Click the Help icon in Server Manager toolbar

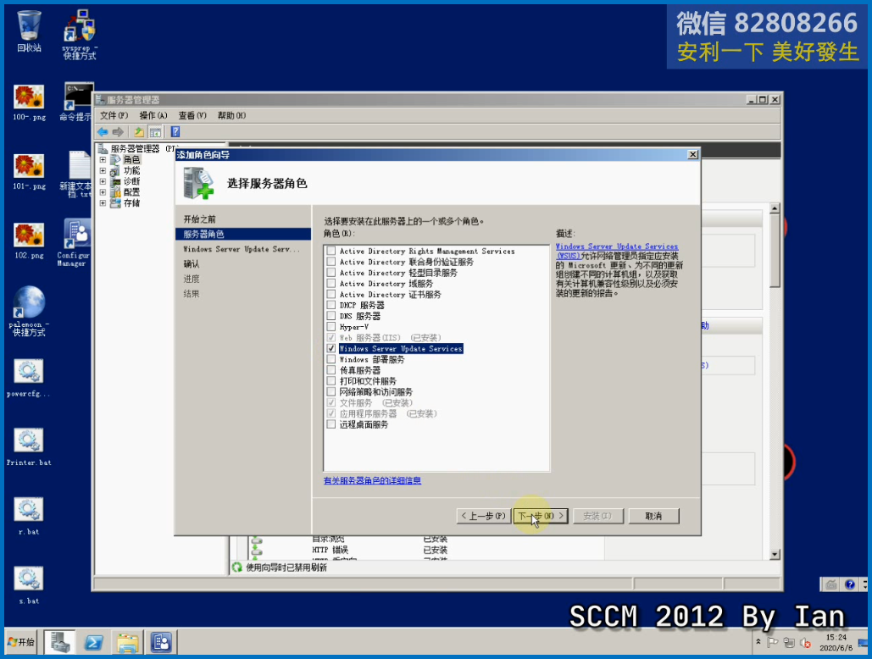175,132
